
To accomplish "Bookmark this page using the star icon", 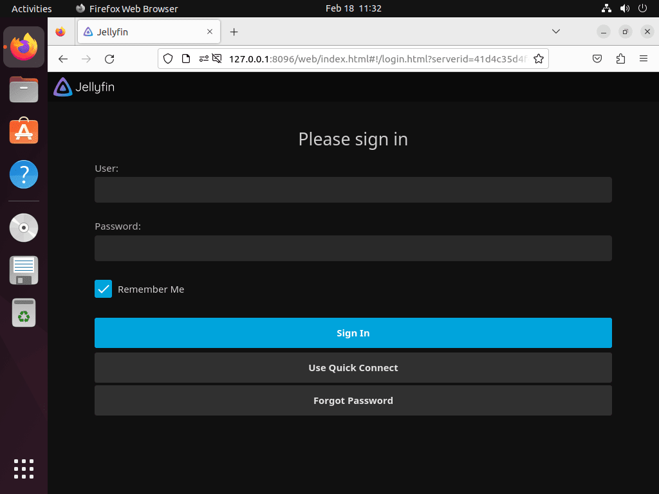I will pyautogui.click(x=539, y=58).
